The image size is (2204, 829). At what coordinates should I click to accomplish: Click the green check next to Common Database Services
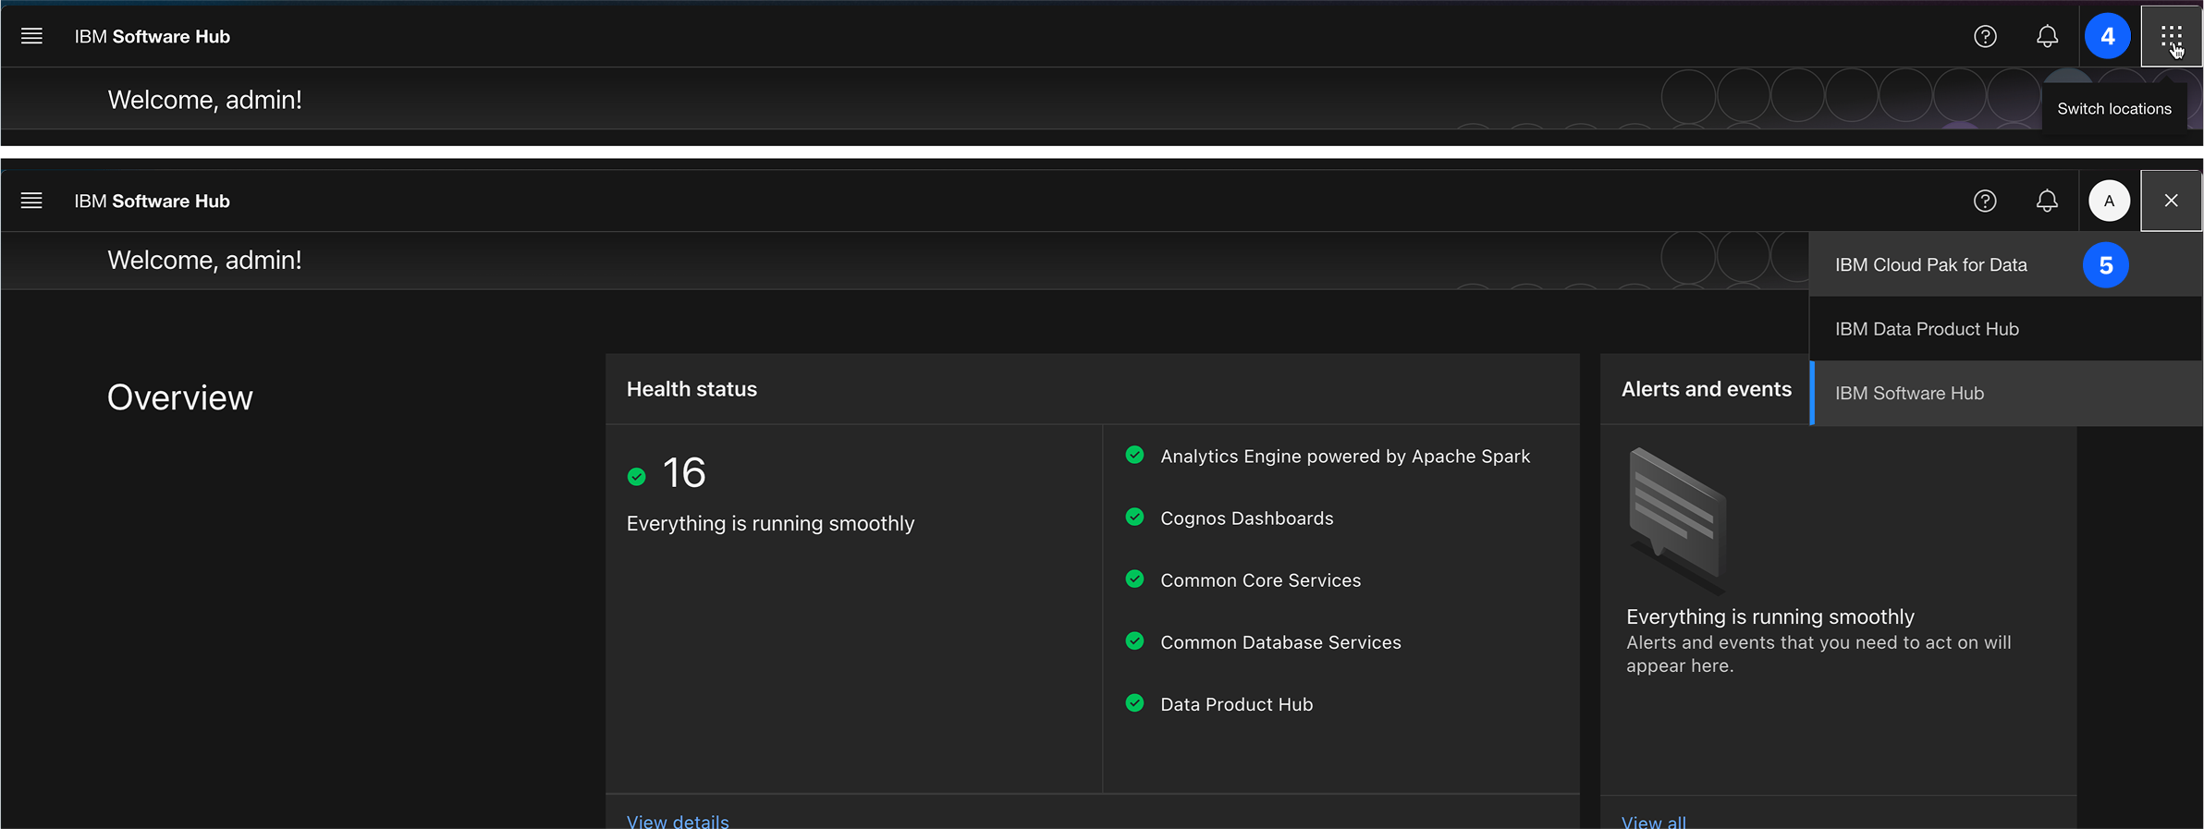[1134, 641]
